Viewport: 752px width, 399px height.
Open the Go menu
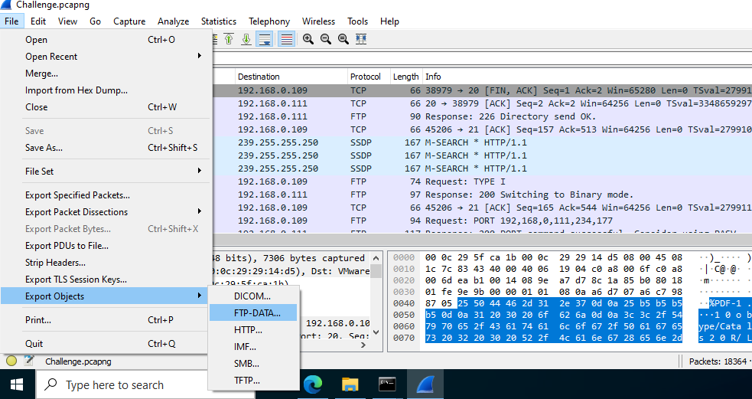pyautogui.click(x=95, y=21)
